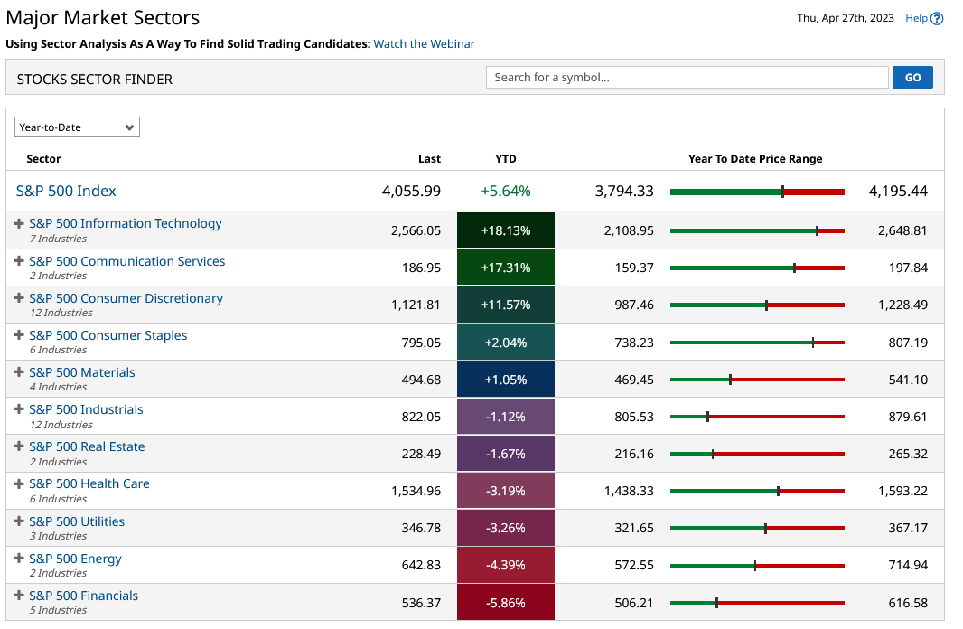Open the S&P 500 Communication Services sector link
The height and width of the screenshot is (629, 963).
point(127,260)
